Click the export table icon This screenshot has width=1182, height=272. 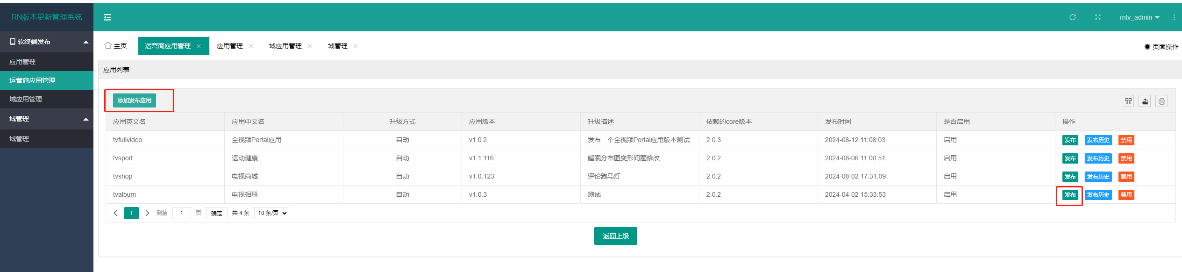tap(1145, 101)
